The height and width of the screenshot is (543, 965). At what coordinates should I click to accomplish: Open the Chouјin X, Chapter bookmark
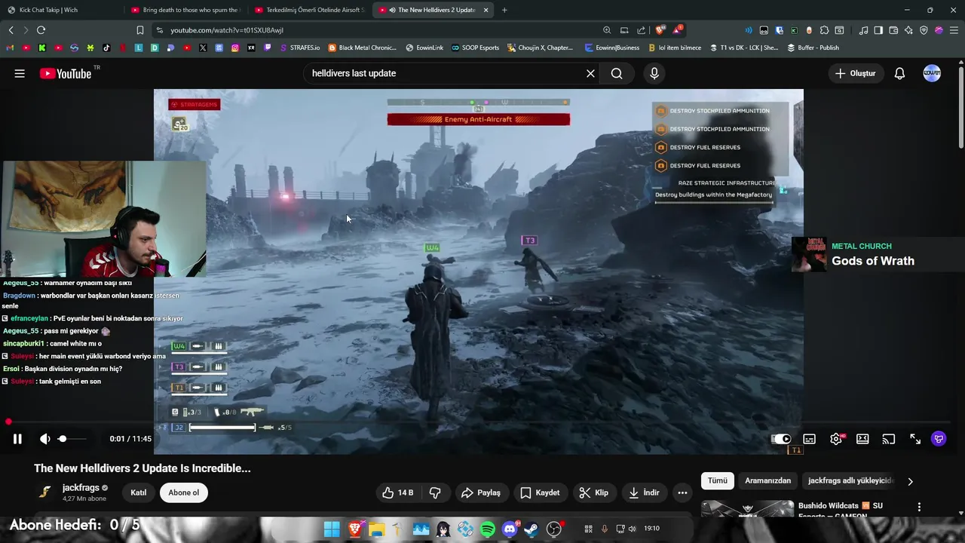(540, 48)
